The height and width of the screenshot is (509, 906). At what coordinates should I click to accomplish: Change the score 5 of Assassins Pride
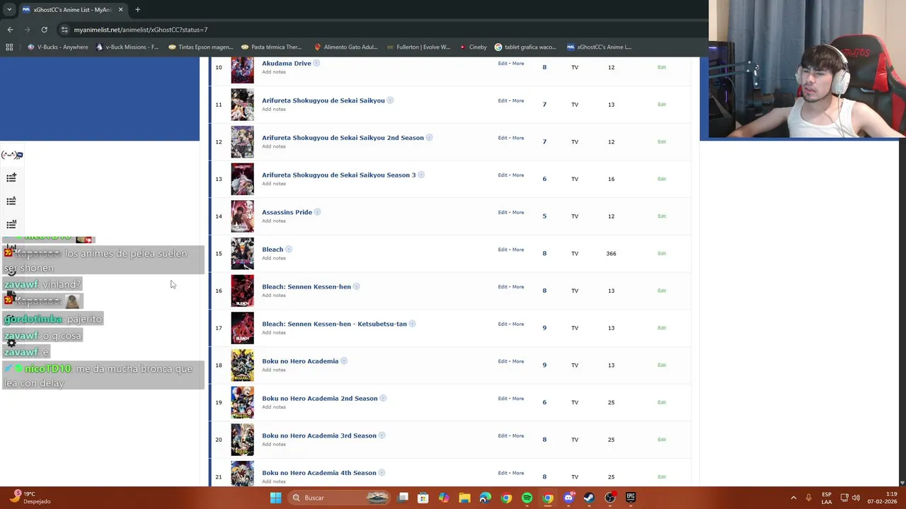[544, 216]
